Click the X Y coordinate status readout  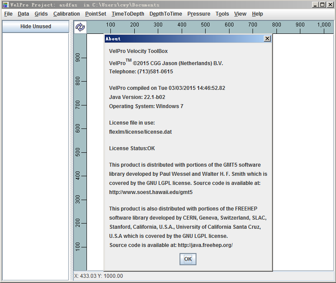[x=99, y=276]
